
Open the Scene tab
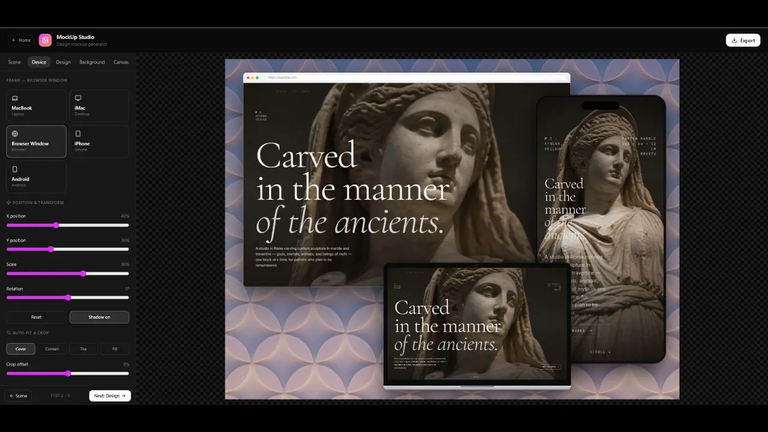click(14, 62)
